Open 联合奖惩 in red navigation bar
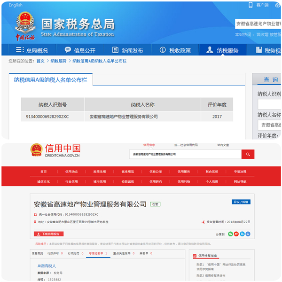This screenshot has width=282, height=282. (212, 172)
